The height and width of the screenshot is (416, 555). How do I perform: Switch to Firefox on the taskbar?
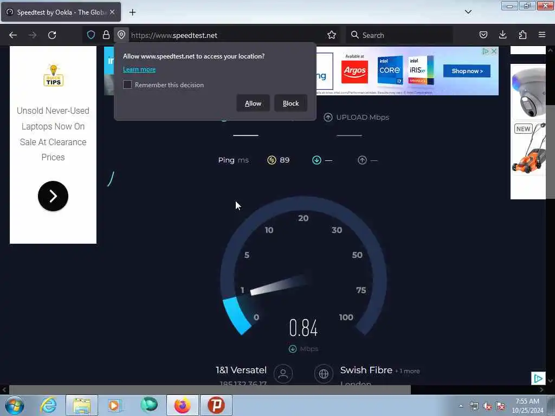pyautogui.click(x=183, y=405)
